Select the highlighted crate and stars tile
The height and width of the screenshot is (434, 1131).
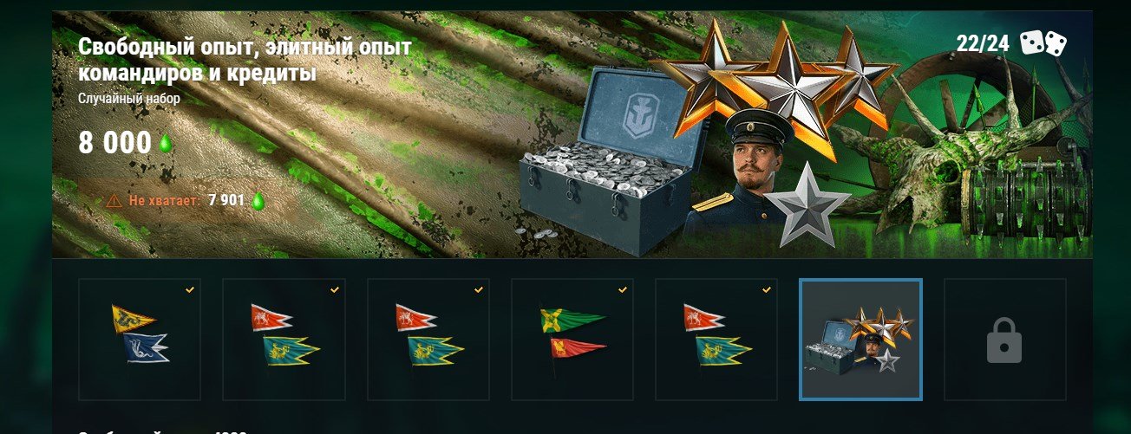860,340
